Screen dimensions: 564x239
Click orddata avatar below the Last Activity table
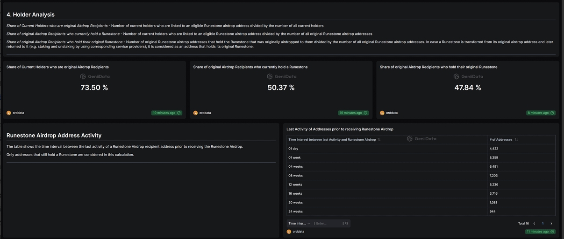tap(289, 232)
